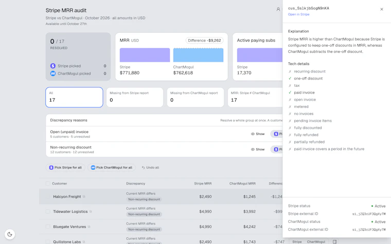Click copy icon beside Bluegate Ventures
The image size is (391, 244).
pyautogui.click(x=89, y=227)
